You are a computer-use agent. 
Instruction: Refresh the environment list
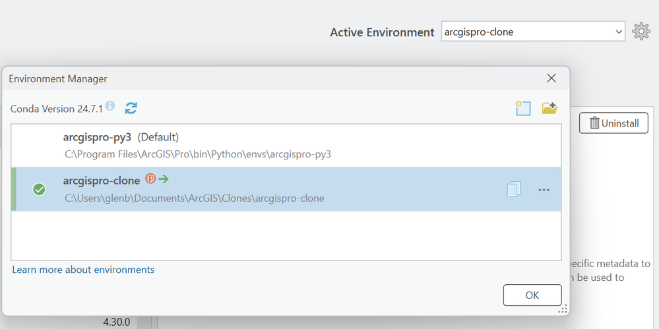131,108
